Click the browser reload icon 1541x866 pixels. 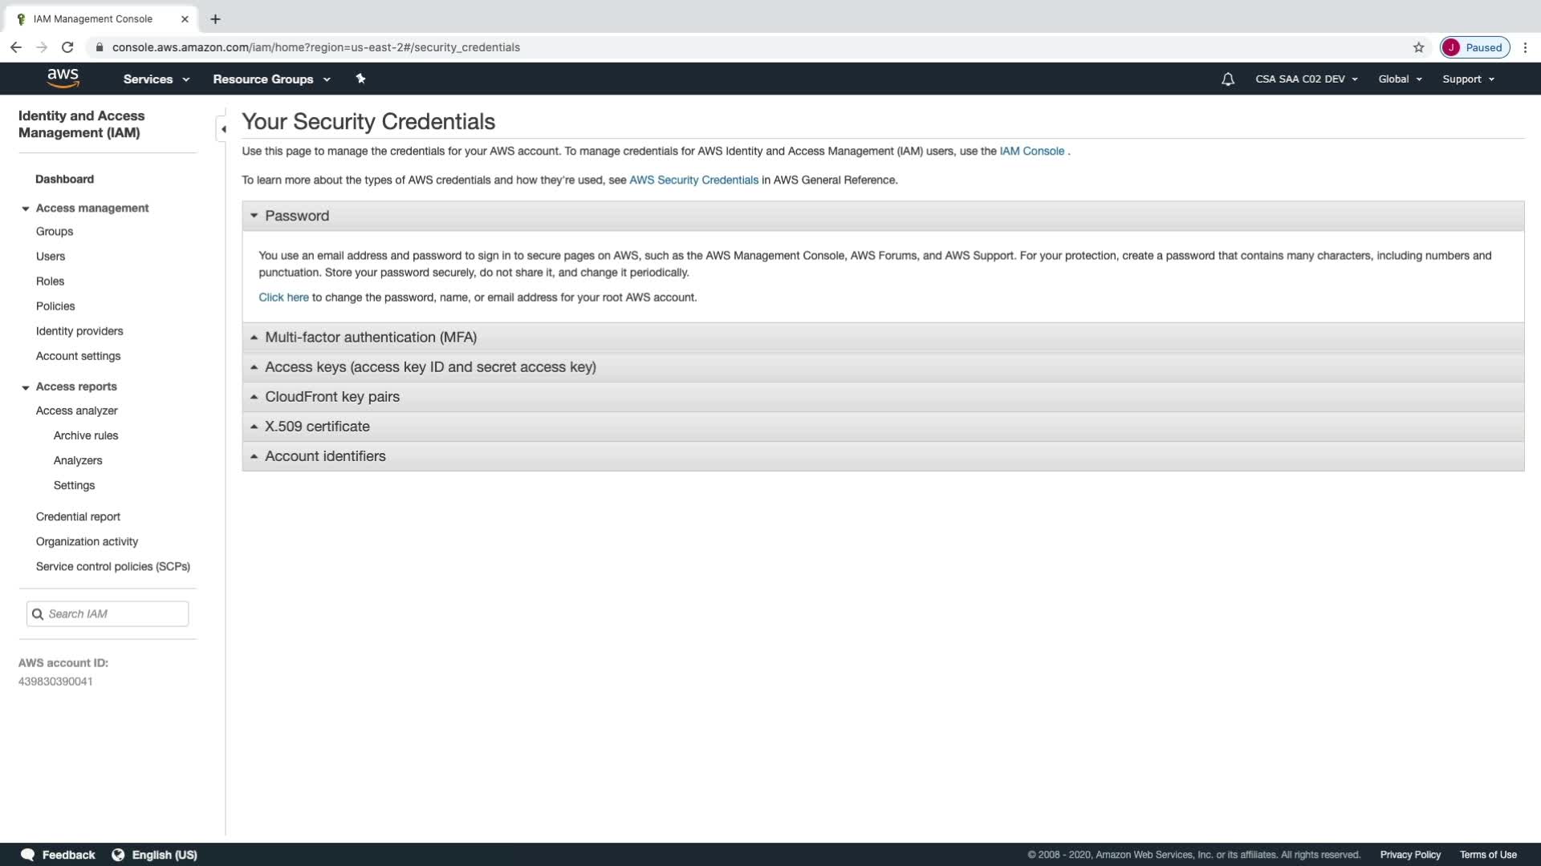click(67, 47)
